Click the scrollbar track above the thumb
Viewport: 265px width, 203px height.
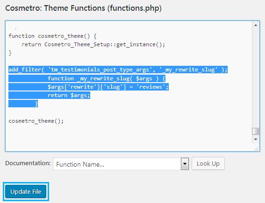click(x=256, y=77)
